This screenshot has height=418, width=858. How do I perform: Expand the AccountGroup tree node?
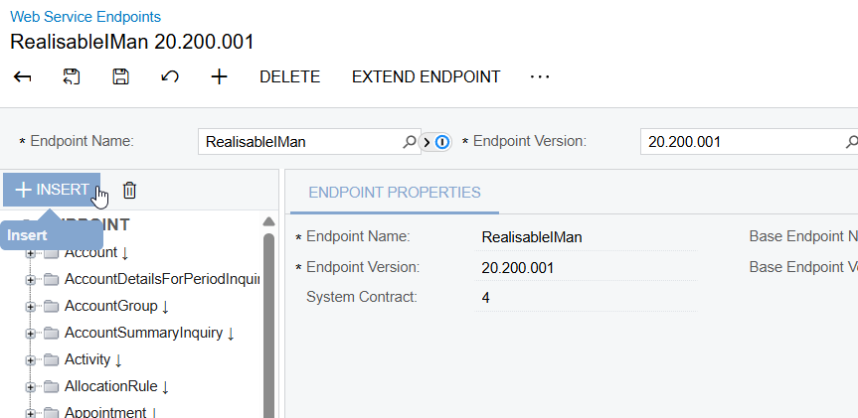pyautogui.click(x=31, y=306)
